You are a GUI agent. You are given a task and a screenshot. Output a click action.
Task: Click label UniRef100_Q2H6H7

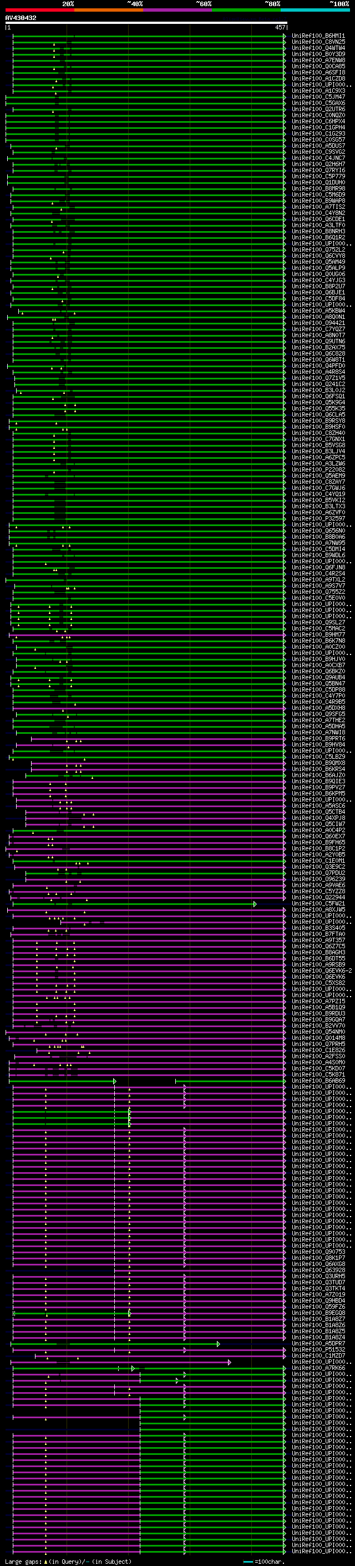coord(318,164)
